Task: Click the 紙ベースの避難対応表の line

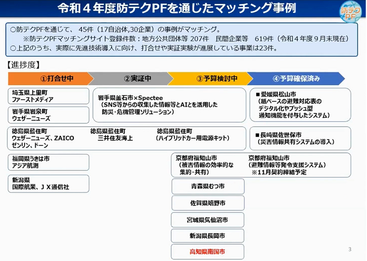Action: pos(290,101)
